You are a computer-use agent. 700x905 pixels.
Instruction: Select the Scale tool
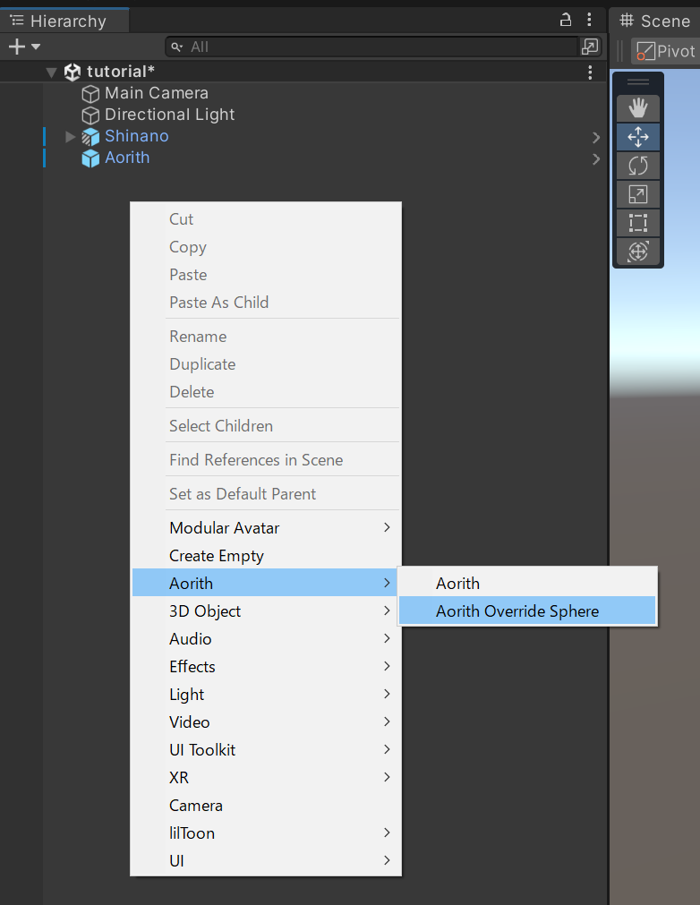pos(637,193)
